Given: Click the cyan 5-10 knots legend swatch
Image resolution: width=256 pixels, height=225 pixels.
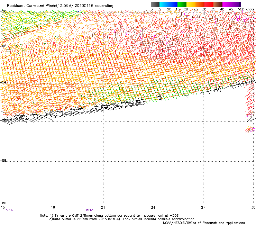Looking at the screenshot, I should tap(164, 4).
